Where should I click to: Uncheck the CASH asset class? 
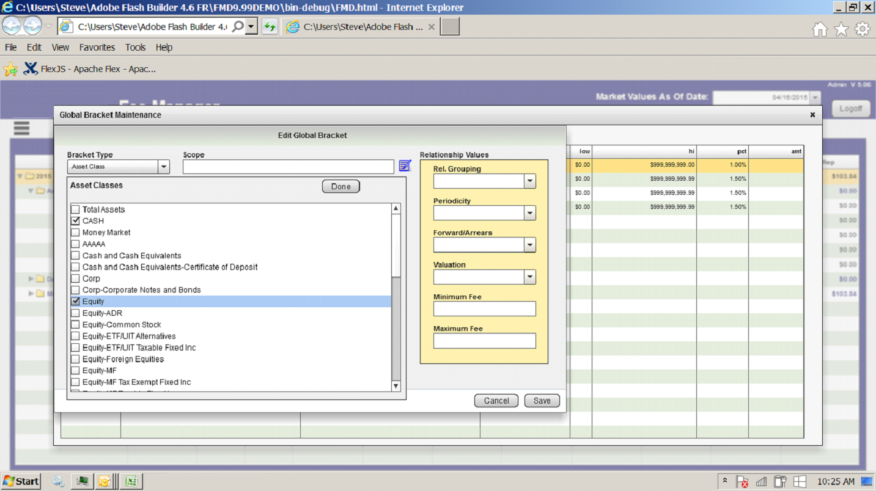coord(76,221)
